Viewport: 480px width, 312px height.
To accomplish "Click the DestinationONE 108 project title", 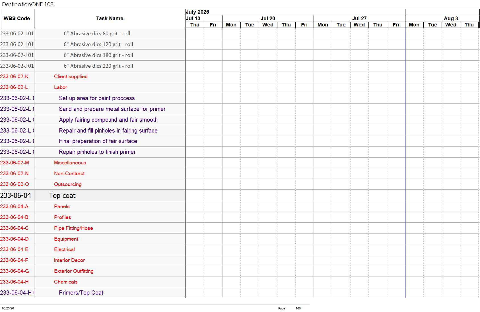I will click(x=28, y=4).
